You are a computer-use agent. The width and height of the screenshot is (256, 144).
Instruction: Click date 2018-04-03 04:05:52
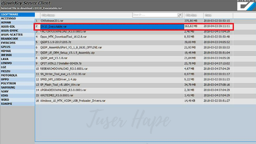click(x=217, y=42)
